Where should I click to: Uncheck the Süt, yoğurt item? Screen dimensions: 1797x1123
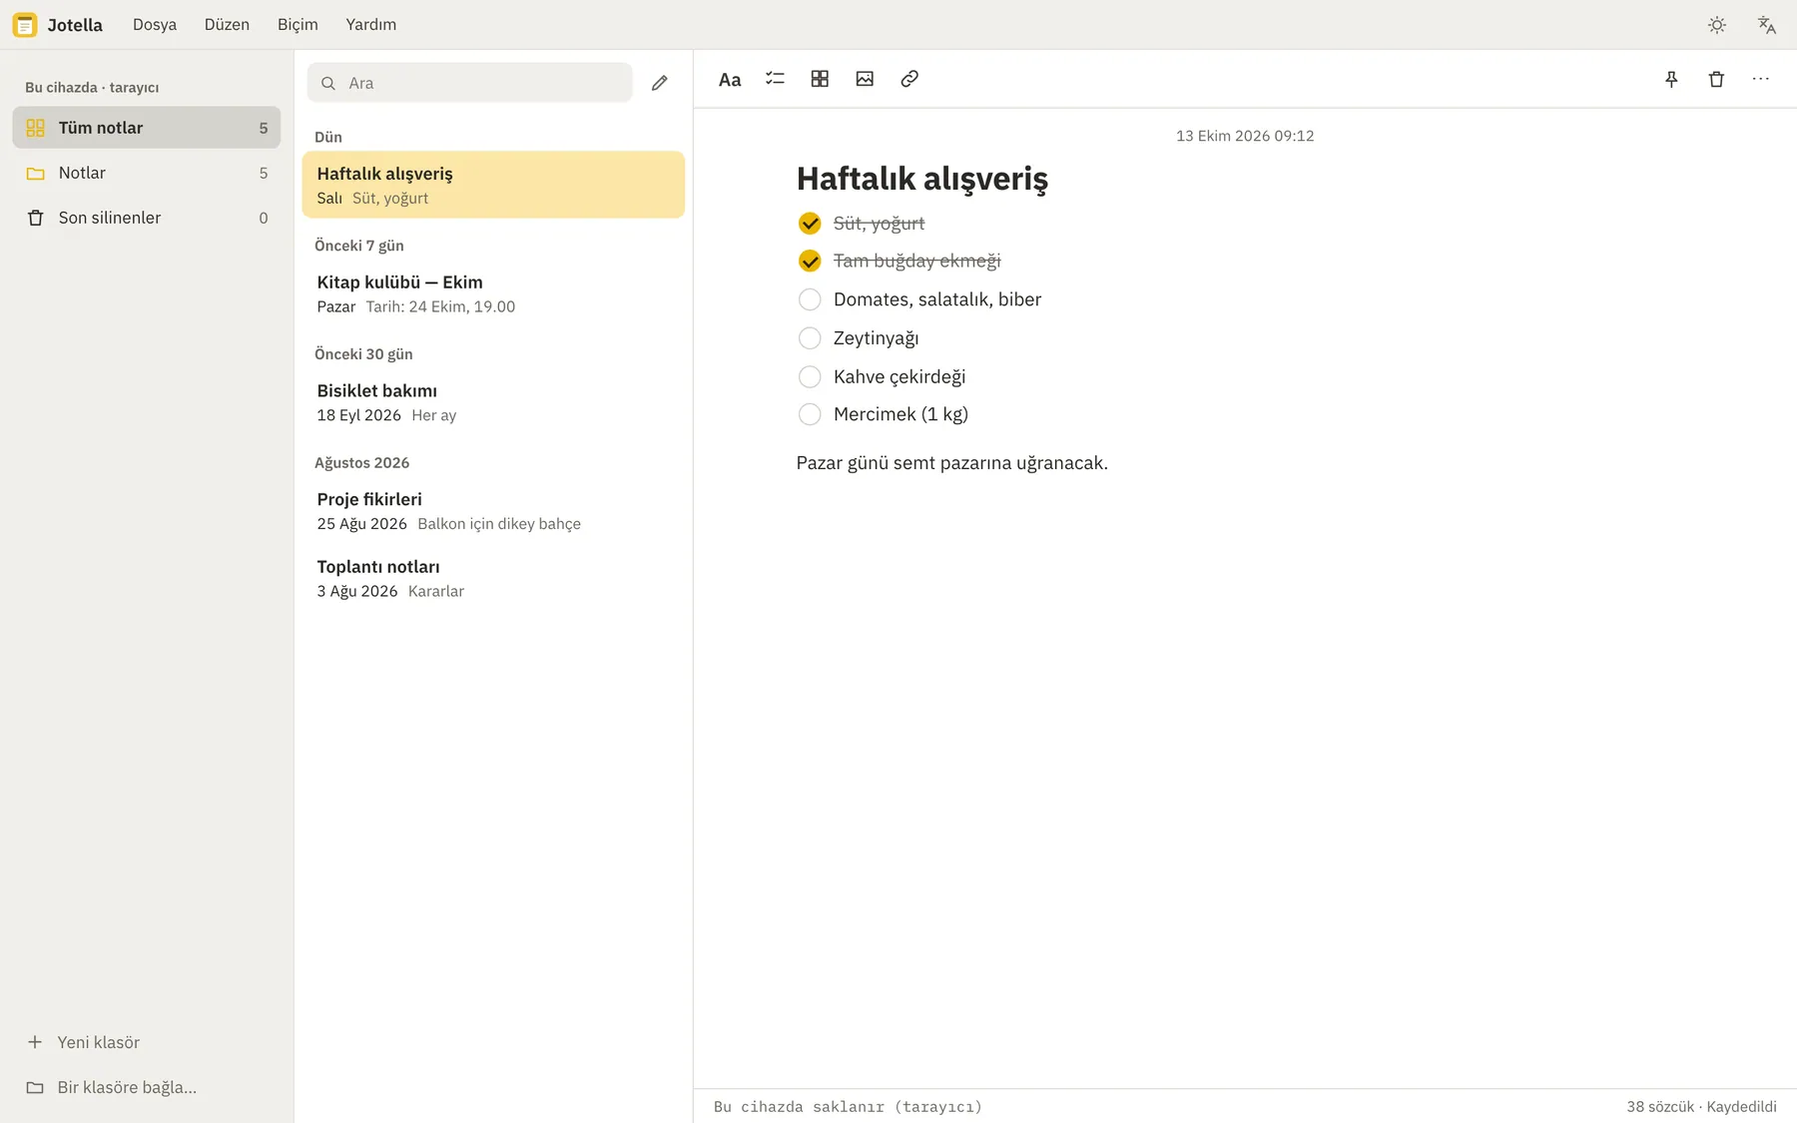point(810,224)
